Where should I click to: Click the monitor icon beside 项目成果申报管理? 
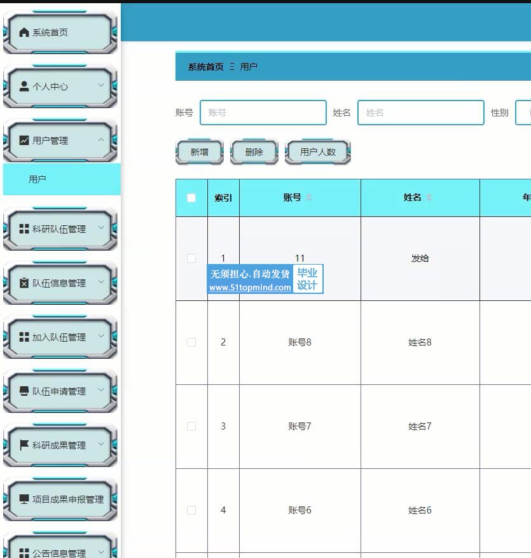(24, 499)
